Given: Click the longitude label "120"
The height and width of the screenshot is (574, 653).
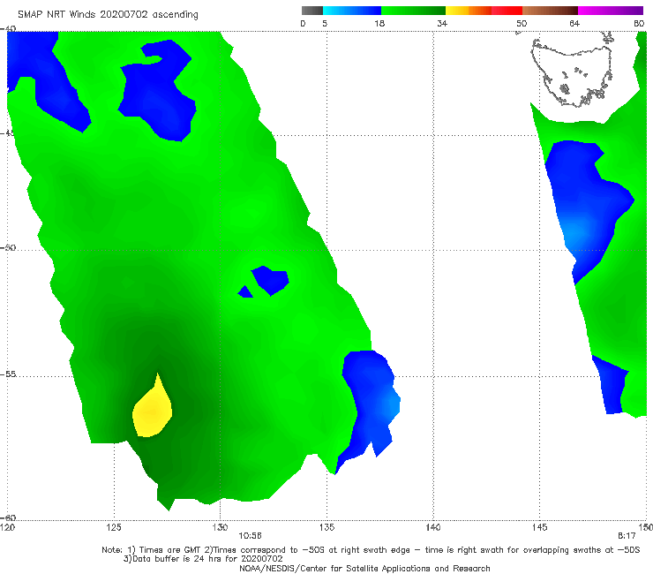Looking at the screenshot, I should (7, 527).
